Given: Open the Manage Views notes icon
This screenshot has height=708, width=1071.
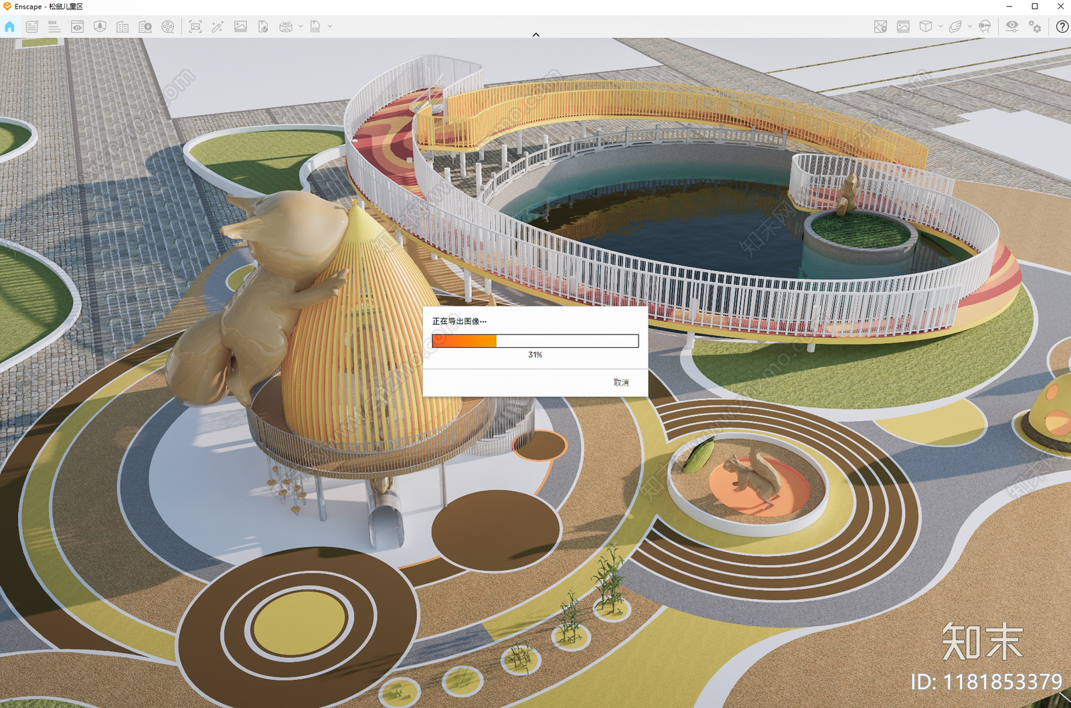Looking at the screenshot, I should (32, 27).
